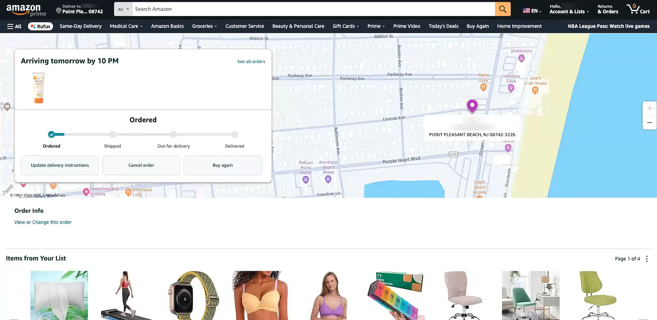Open See all orders link
This screenshot has width=657, height=320.
(x=251, y=61)
